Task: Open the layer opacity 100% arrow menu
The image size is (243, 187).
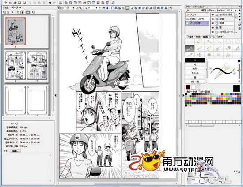Action: point(236,11)
